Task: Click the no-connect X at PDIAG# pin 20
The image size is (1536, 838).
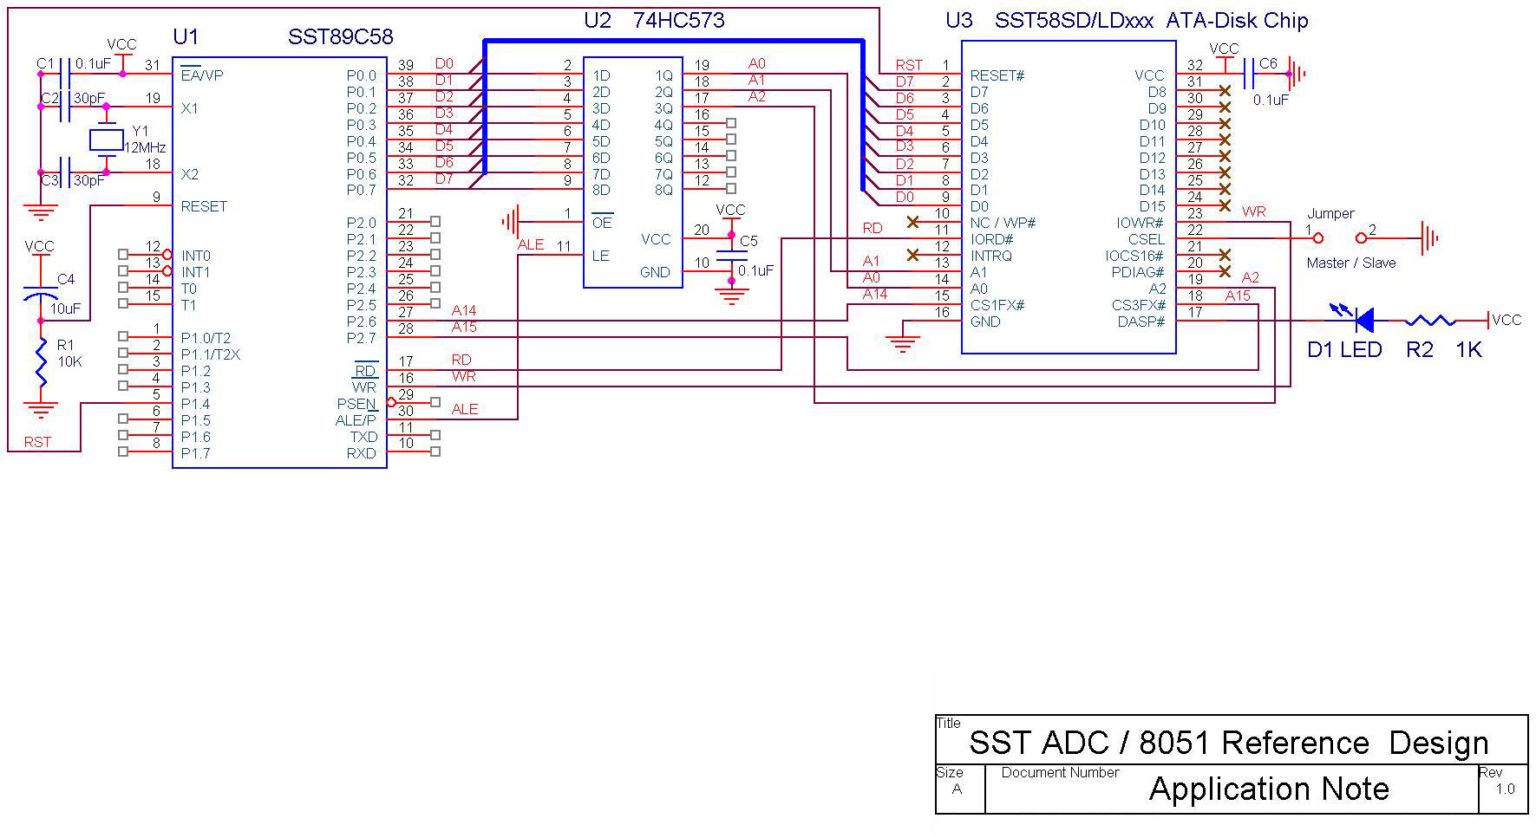Action: coord(1225,271)
